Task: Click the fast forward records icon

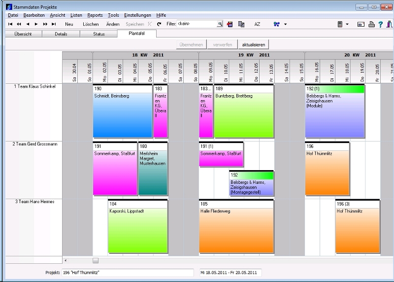Action: pyautogui.click(x=45, y=24)
